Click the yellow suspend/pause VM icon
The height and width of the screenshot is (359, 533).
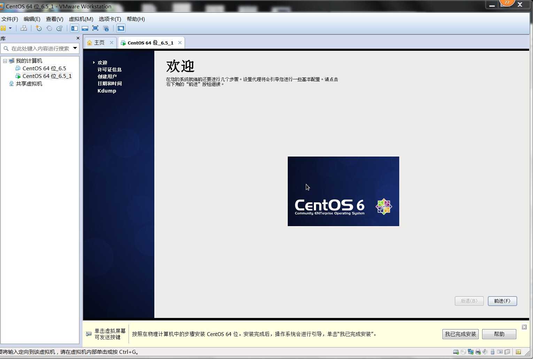pos(3,28)
